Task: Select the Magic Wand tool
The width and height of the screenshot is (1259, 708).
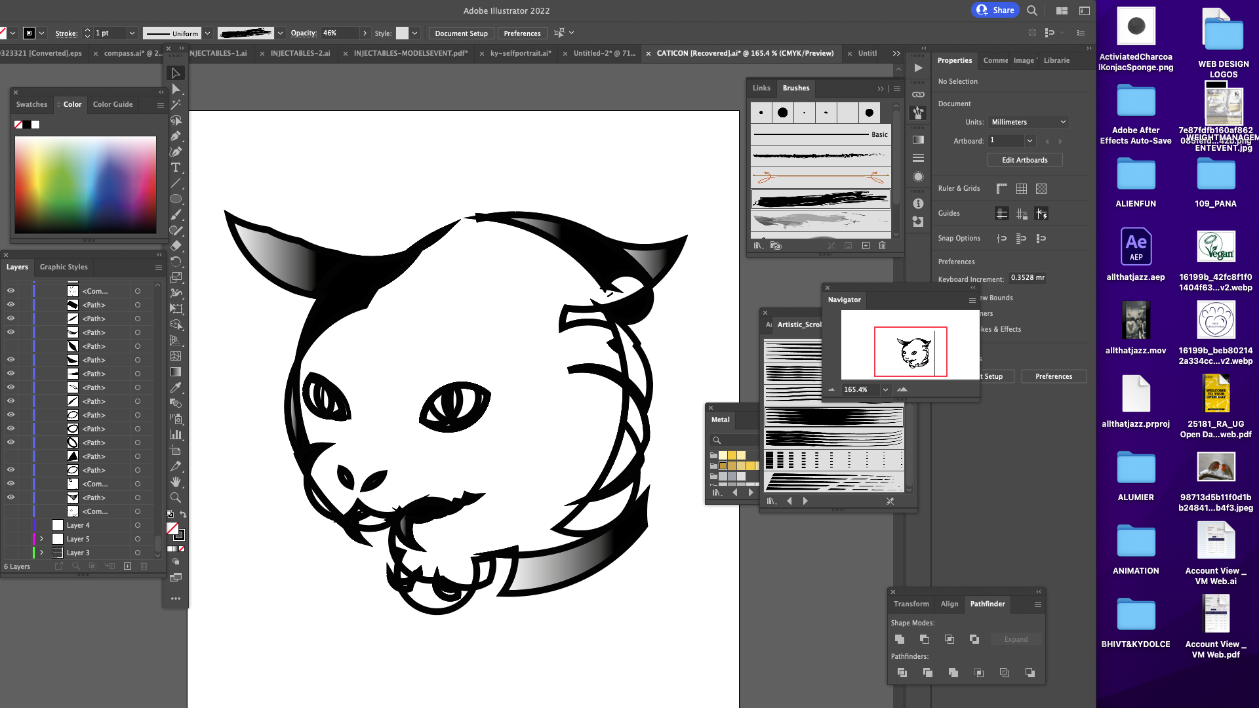Action: (176, 104)
